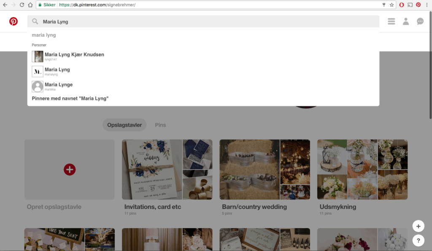Open Barn/country wedding board title
Image resolution: width=432 pixels, height=251 pixels.
(254, 207)
